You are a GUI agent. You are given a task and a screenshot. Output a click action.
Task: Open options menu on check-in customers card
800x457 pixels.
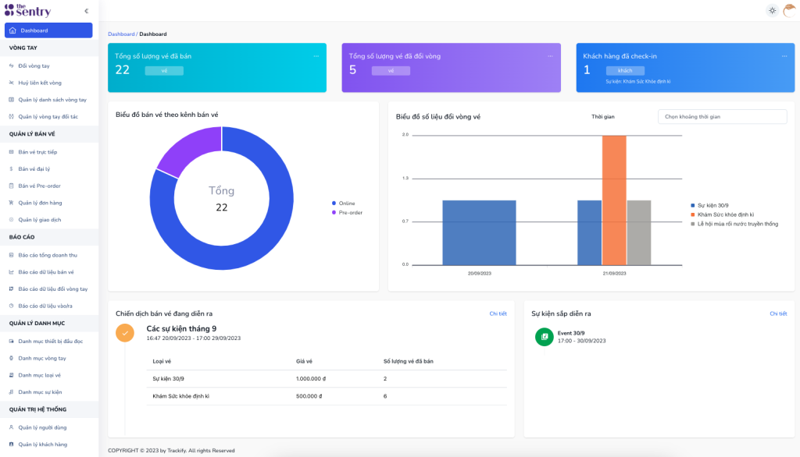tap(784, 56)
